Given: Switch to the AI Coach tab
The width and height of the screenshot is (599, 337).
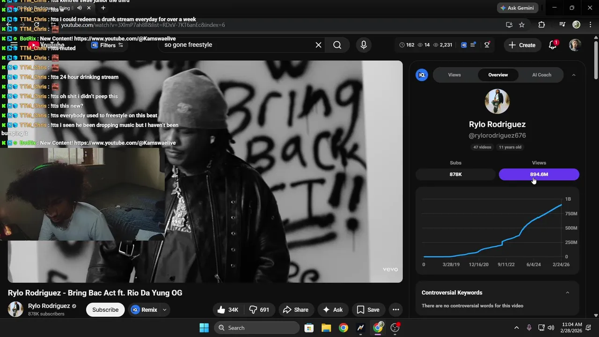Looking at the screenshot, I should (x=541, y=75).
